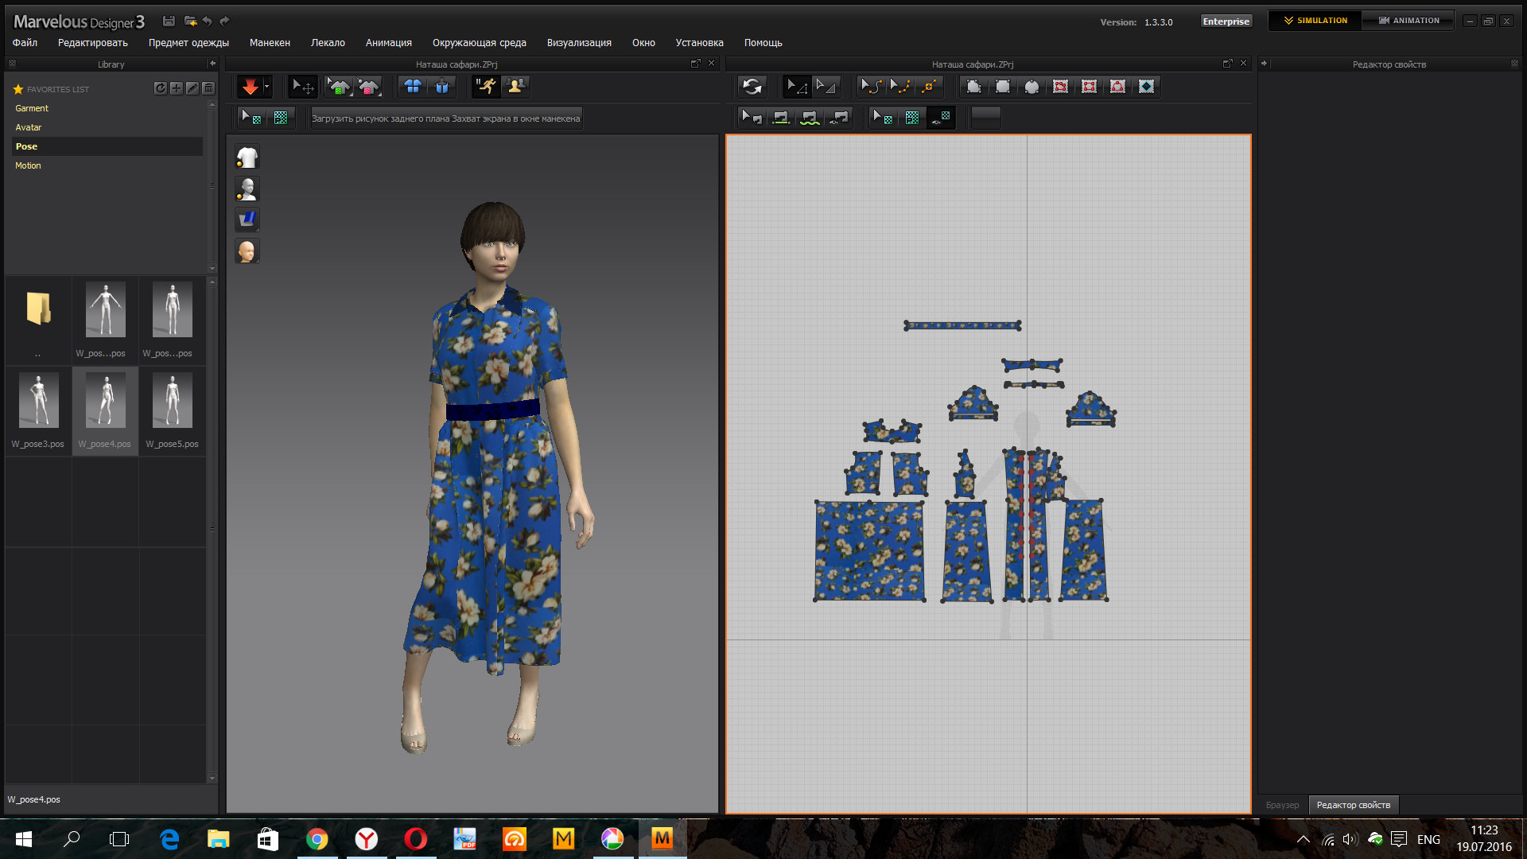The image size is (1527, 859).
Task: Expand the dropdown arrow beside Simulate button
Action: 267,87
